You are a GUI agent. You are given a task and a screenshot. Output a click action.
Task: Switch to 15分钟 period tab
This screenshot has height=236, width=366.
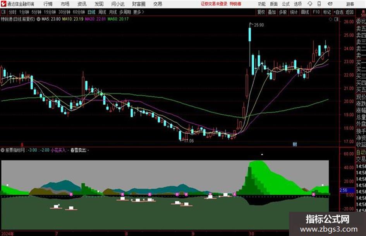pyautogui.click(x=50, y=12)
